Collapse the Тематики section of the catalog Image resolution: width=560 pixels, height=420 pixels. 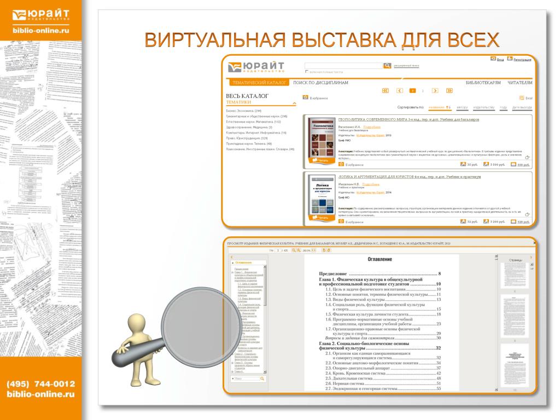point(294,103)
